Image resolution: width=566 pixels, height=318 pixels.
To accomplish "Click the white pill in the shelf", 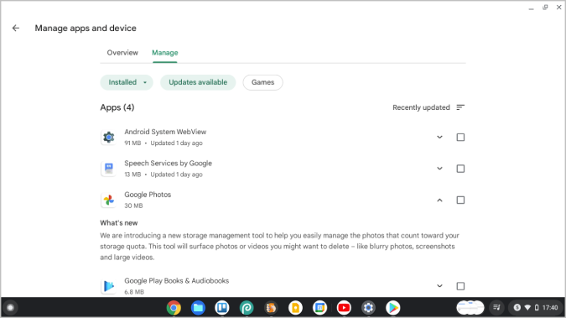I will click(470, 308).
